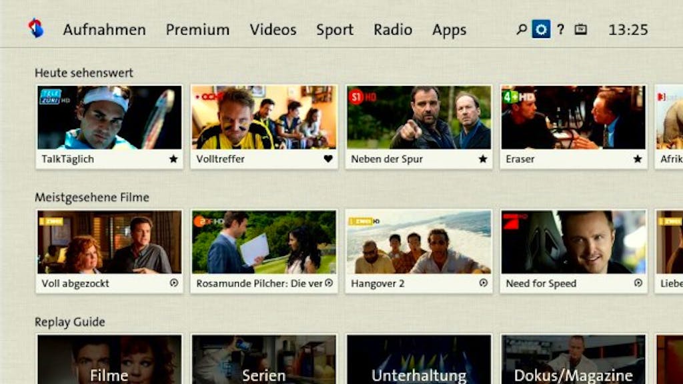Toggle the star on TalkTäglich
Viewport: 683px width, 384px height.
(x=172, y=159)
